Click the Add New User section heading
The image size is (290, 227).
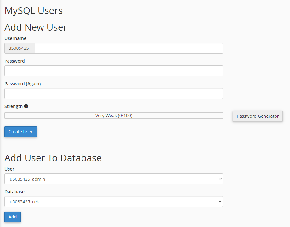tap(36, 27)
